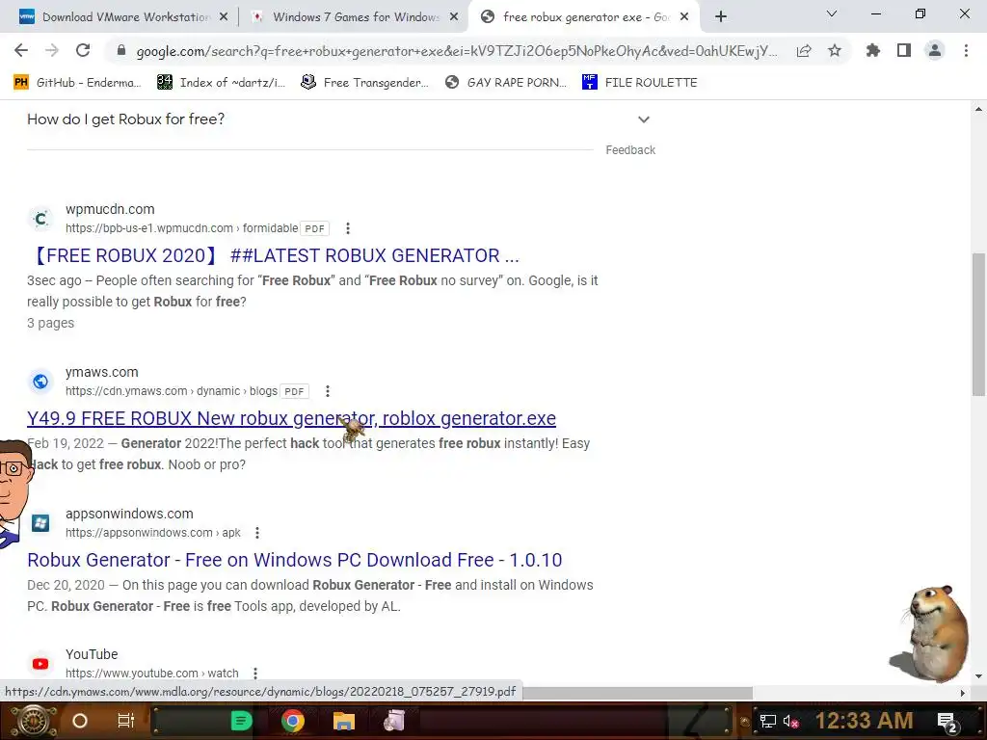The height and width of the screenshot is (740, 987).
Task: Click the '3 pages' text under wpmucdn result
Action: click(x=50, y=324)
